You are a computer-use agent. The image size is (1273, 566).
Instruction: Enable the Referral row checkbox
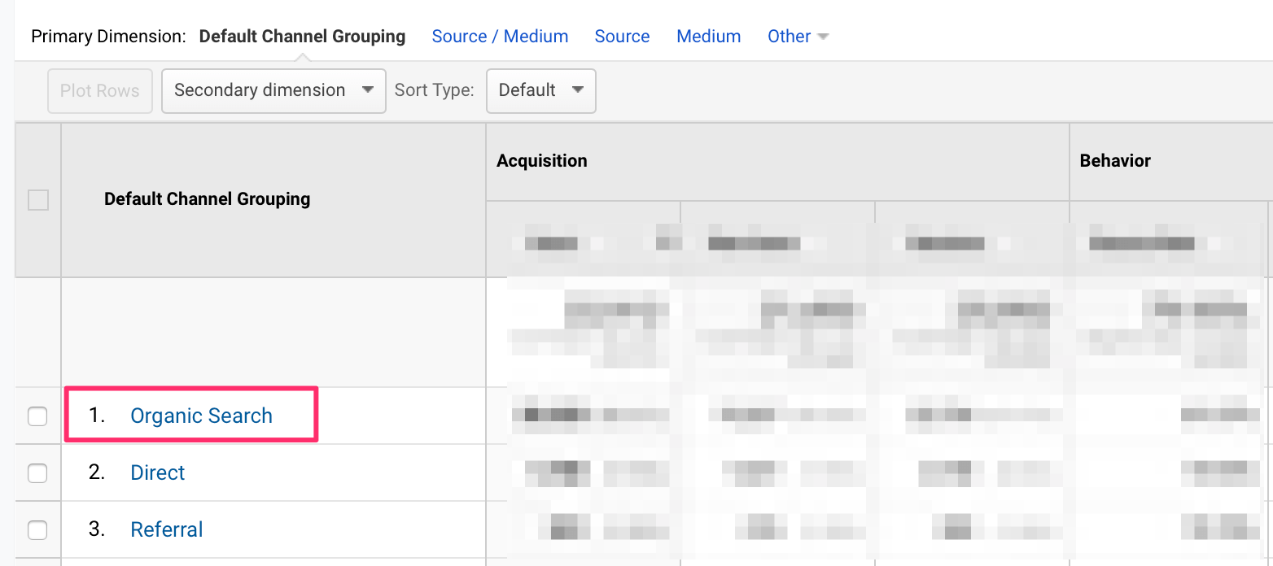coord(38,530)
